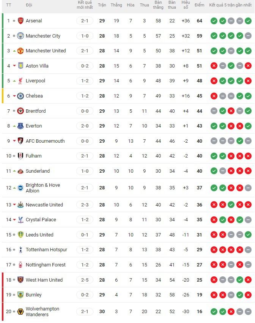This screenshot has height=323, width=255.
Task: Click Liverpool's red loss form circle
Action: point(214,81)
